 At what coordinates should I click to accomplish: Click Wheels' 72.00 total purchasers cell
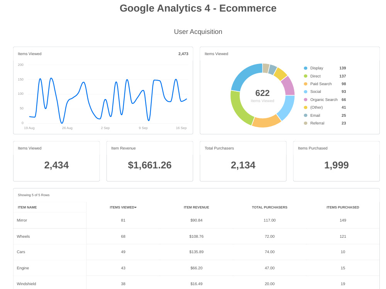tap(269, 237)
